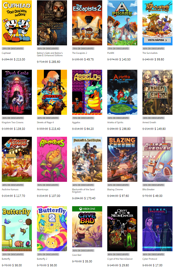Click the Butterfly title link
183x269 pixels.
pos(6,259)
